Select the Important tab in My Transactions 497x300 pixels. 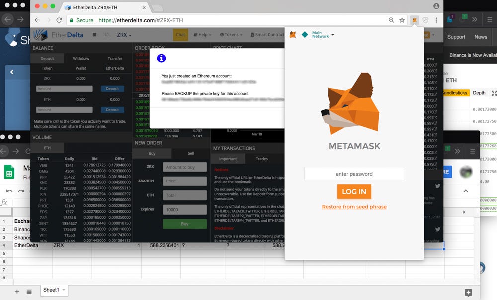(x=228, y=159)
